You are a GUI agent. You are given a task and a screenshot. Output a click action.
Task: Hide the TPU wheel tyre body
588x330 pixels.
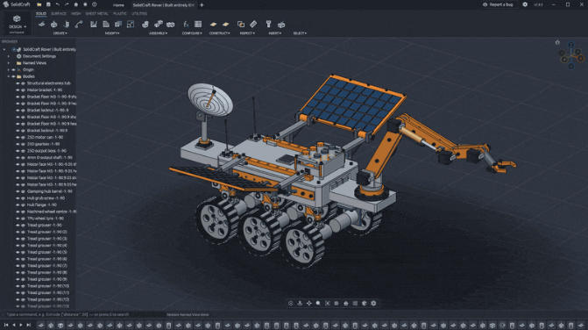click(18, 219)
